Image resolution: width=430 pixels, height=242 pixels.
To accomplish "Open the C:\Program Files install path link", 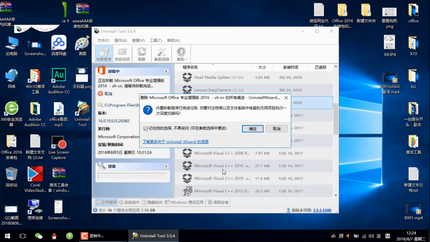I will (122, 105).
